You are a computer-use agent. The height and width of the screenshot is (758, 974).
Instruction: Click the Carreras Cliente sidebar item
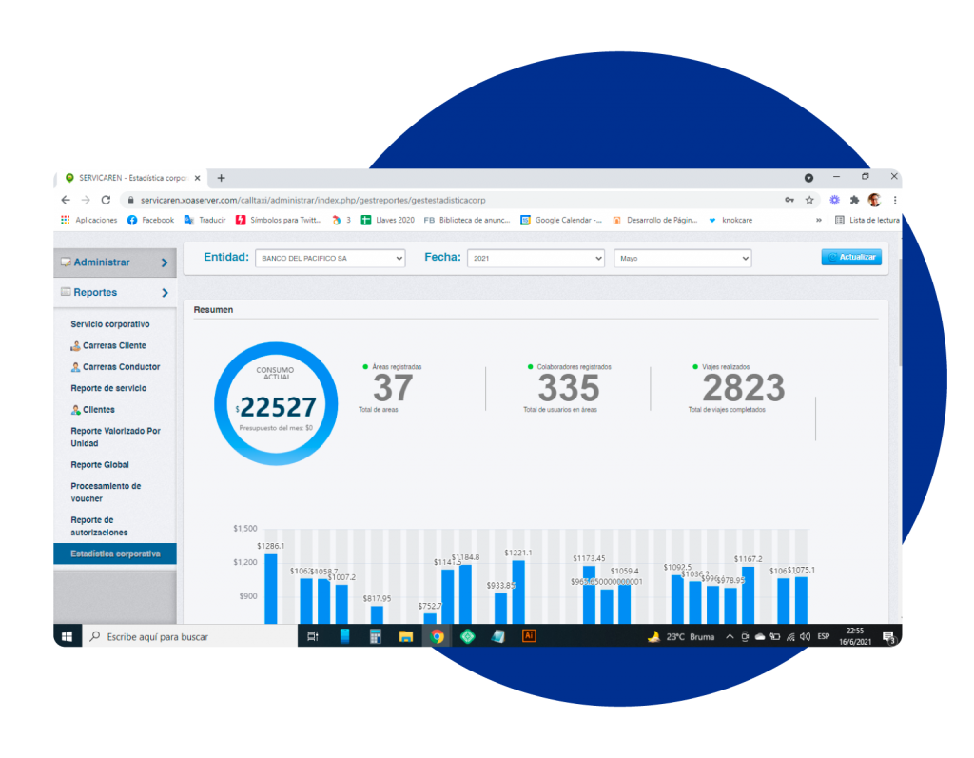pos(114,346)
